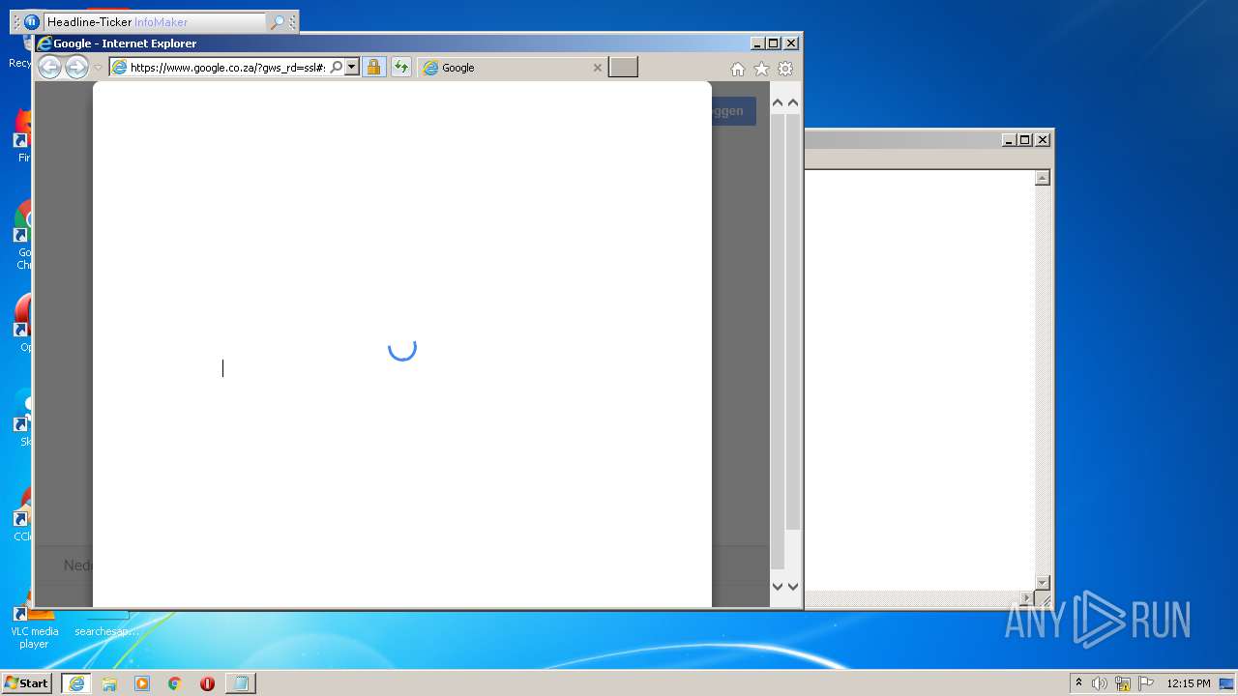Open the recent pages dropdown beside forward arrow

click(x=98, y=68)
